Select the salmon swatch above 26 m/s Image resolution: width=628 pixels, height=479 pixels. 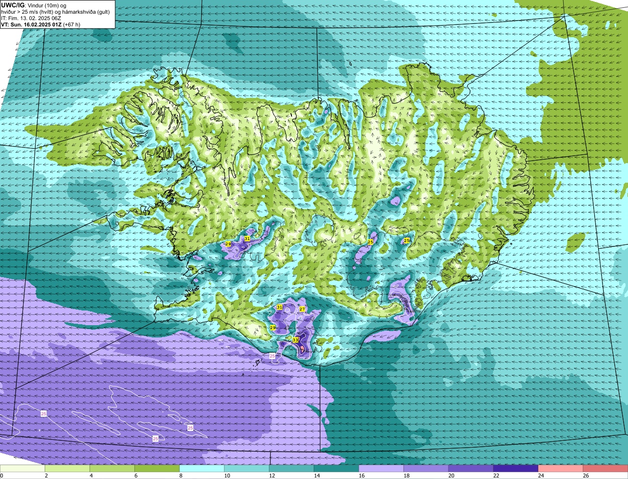pyautogui.click(x=605, y=469)
